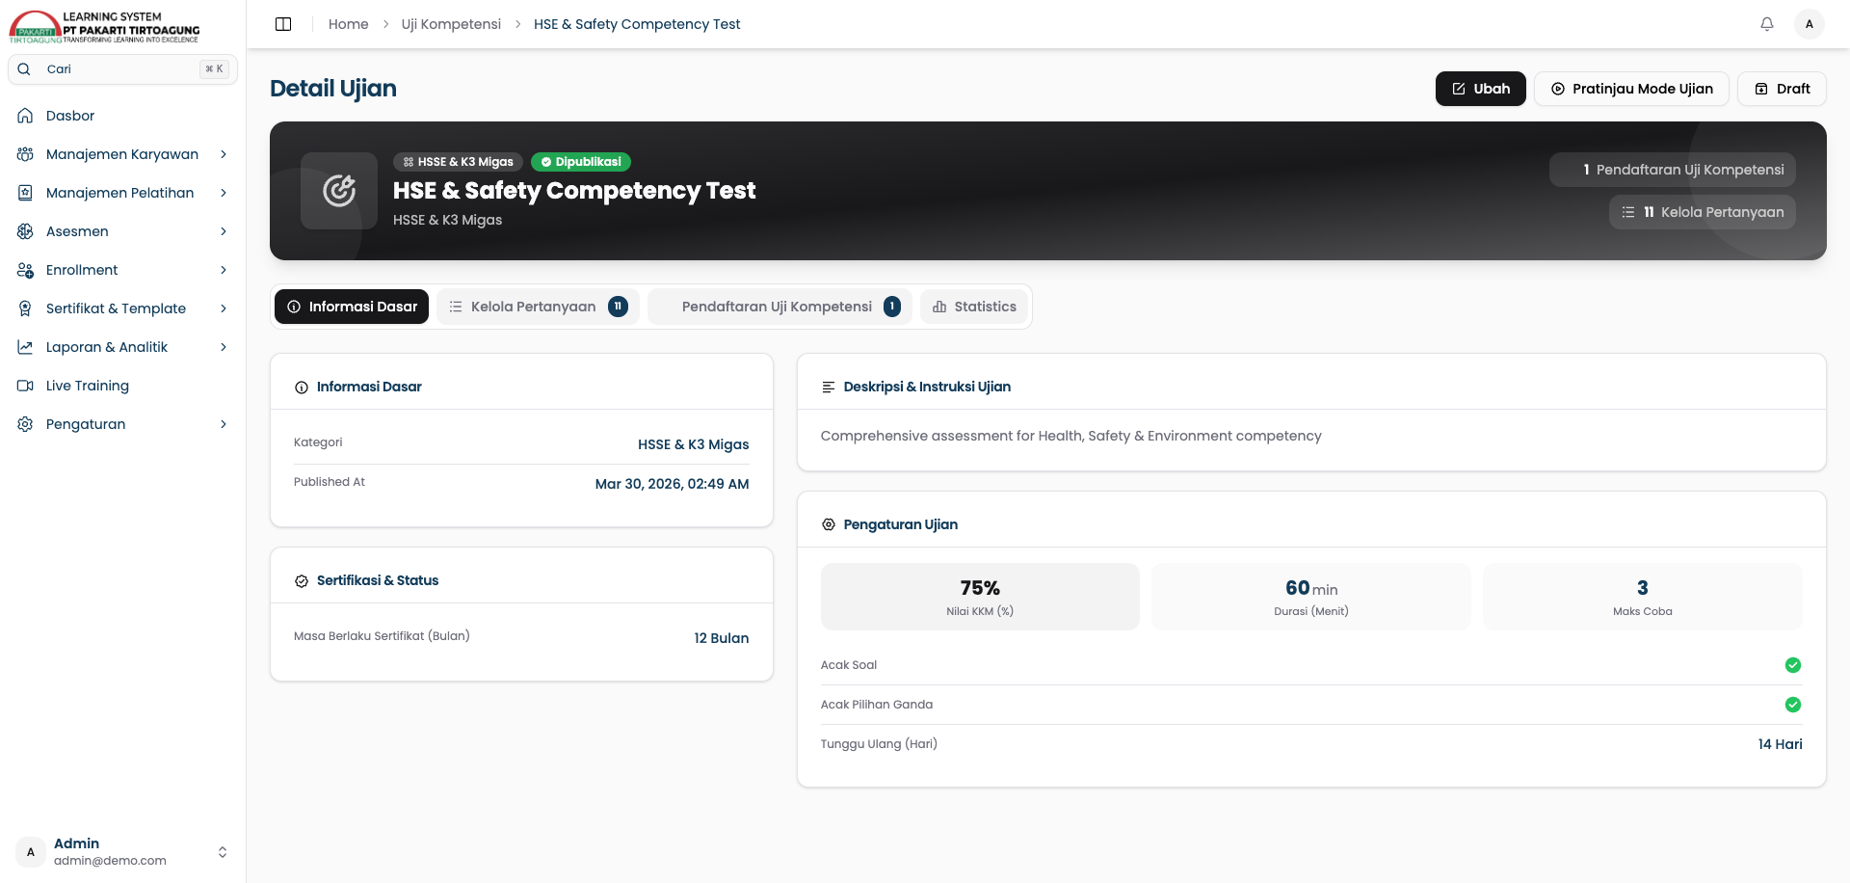Click the HSE & Safety Competency Test breadcrumb
1850x883 pixels.
pos(637,24)
